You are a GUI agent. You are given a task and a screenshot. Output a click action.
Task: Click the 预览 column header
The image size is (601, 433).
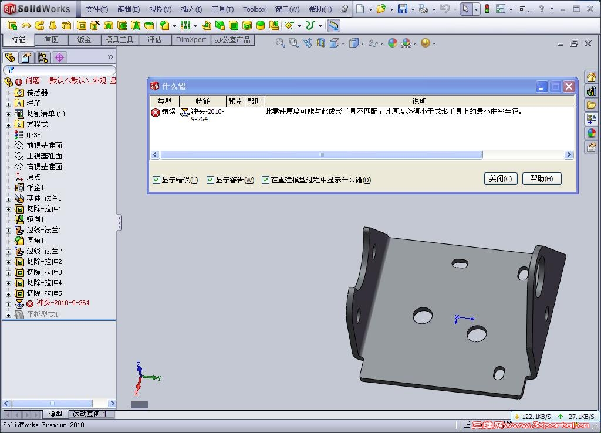(235, 101)
